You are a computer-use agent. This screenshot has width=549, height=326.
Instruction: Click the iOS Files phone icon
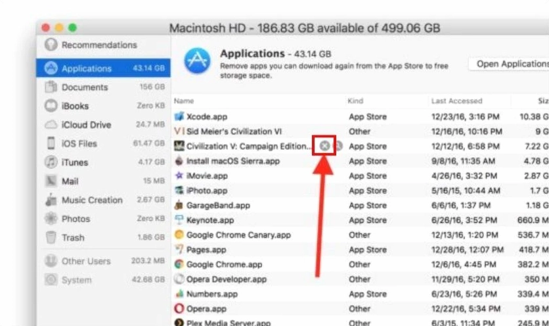coord(51,143)
